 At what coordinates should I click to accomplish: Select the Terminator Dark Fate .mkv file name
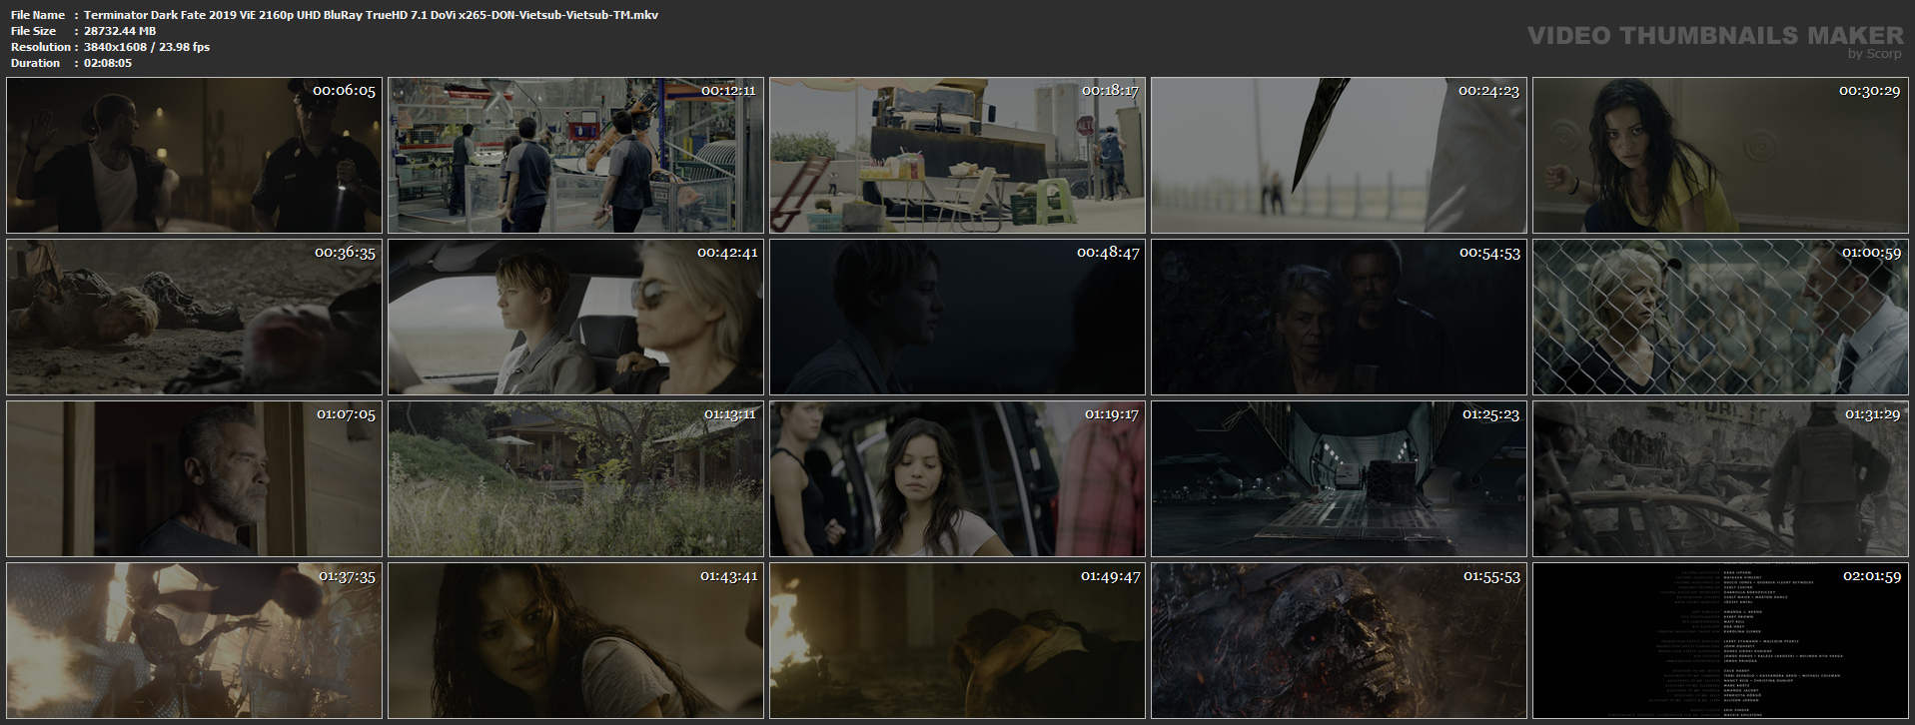click(371, 15)
